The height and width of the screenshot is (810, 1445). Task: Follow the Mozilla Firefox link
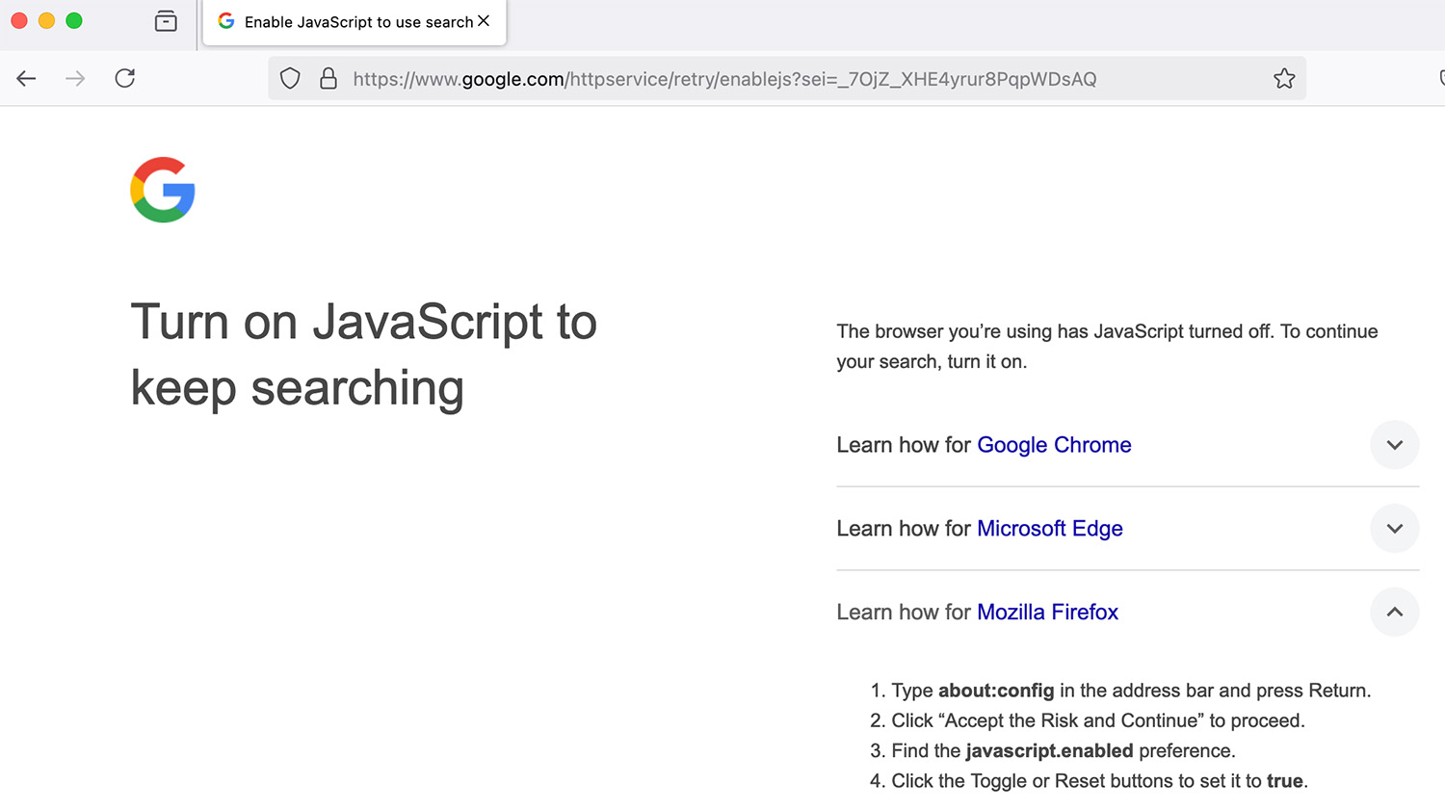[x=1047, y=613]
